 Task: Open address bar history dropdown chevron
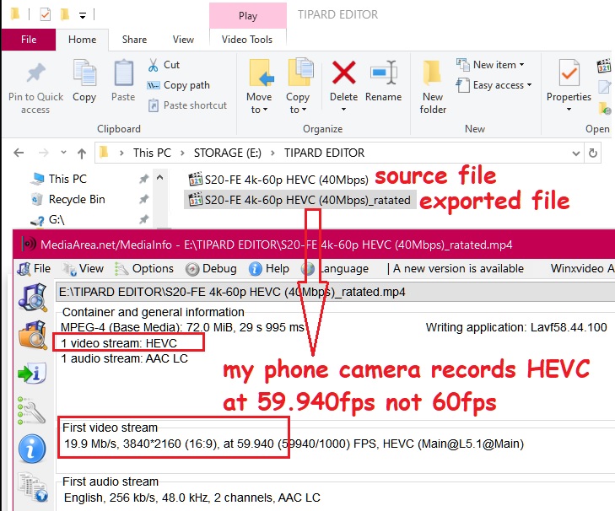pyautogui.click(x=576, y=153)
